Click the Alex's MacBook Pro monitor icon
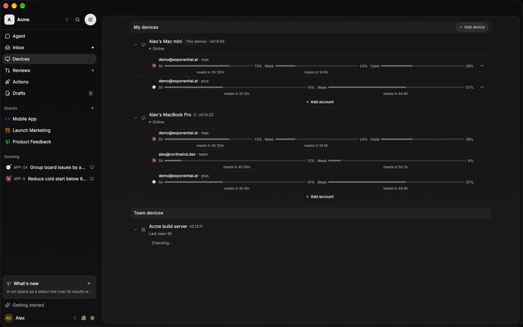The width and height of the screenshot is (523, 327). tap(143, 118)
